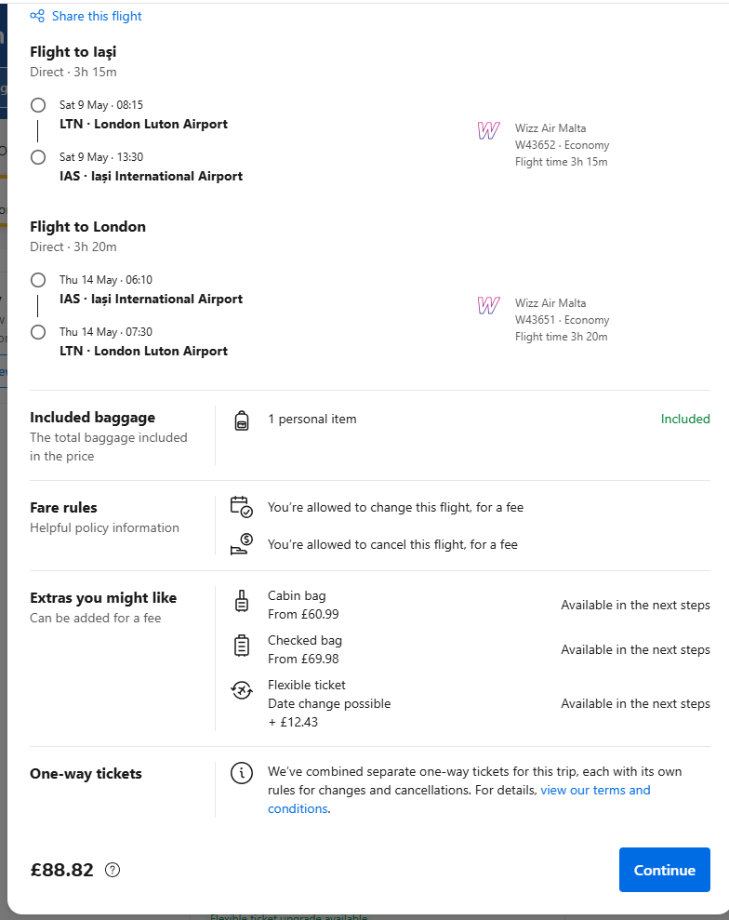Open price breakdown help icon next to £88.82

click(112, 870)
